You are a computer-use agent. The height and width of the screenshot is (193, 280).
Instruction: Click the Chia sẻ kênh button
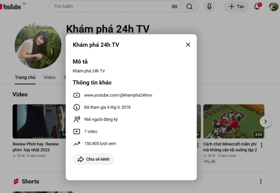[x=94, y=159]
